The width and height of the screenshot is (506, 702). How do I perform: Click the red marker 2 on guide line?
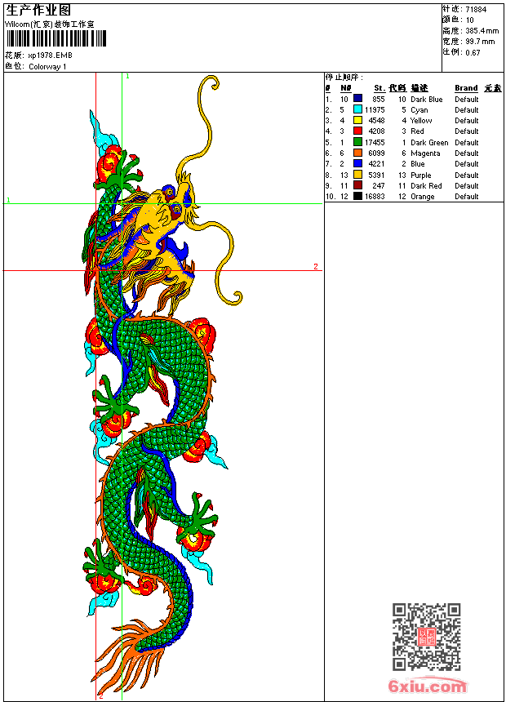point(316,267)
